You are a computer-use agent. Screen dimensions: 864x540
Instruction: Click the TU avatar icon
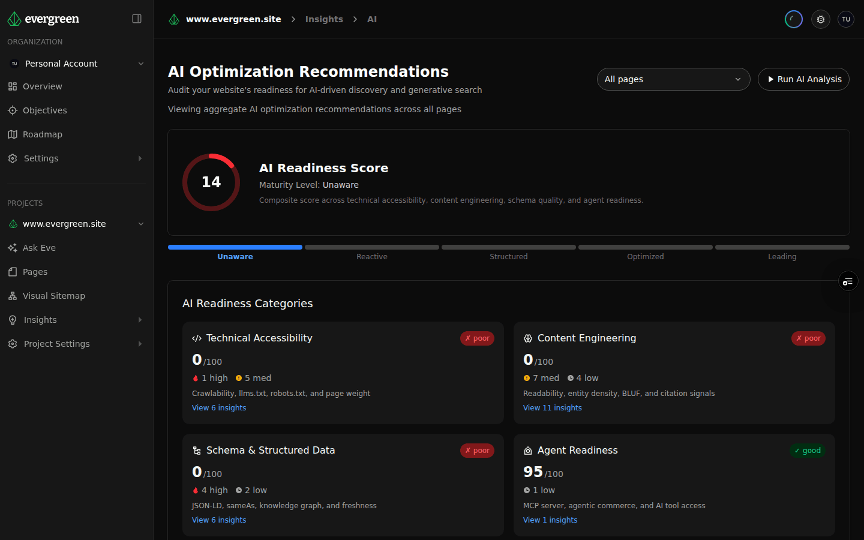point(845,19)
